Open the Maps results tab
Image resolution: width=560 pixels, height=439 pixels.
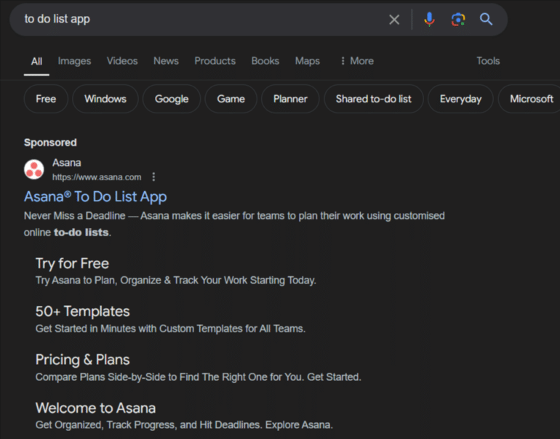point(307,61)
